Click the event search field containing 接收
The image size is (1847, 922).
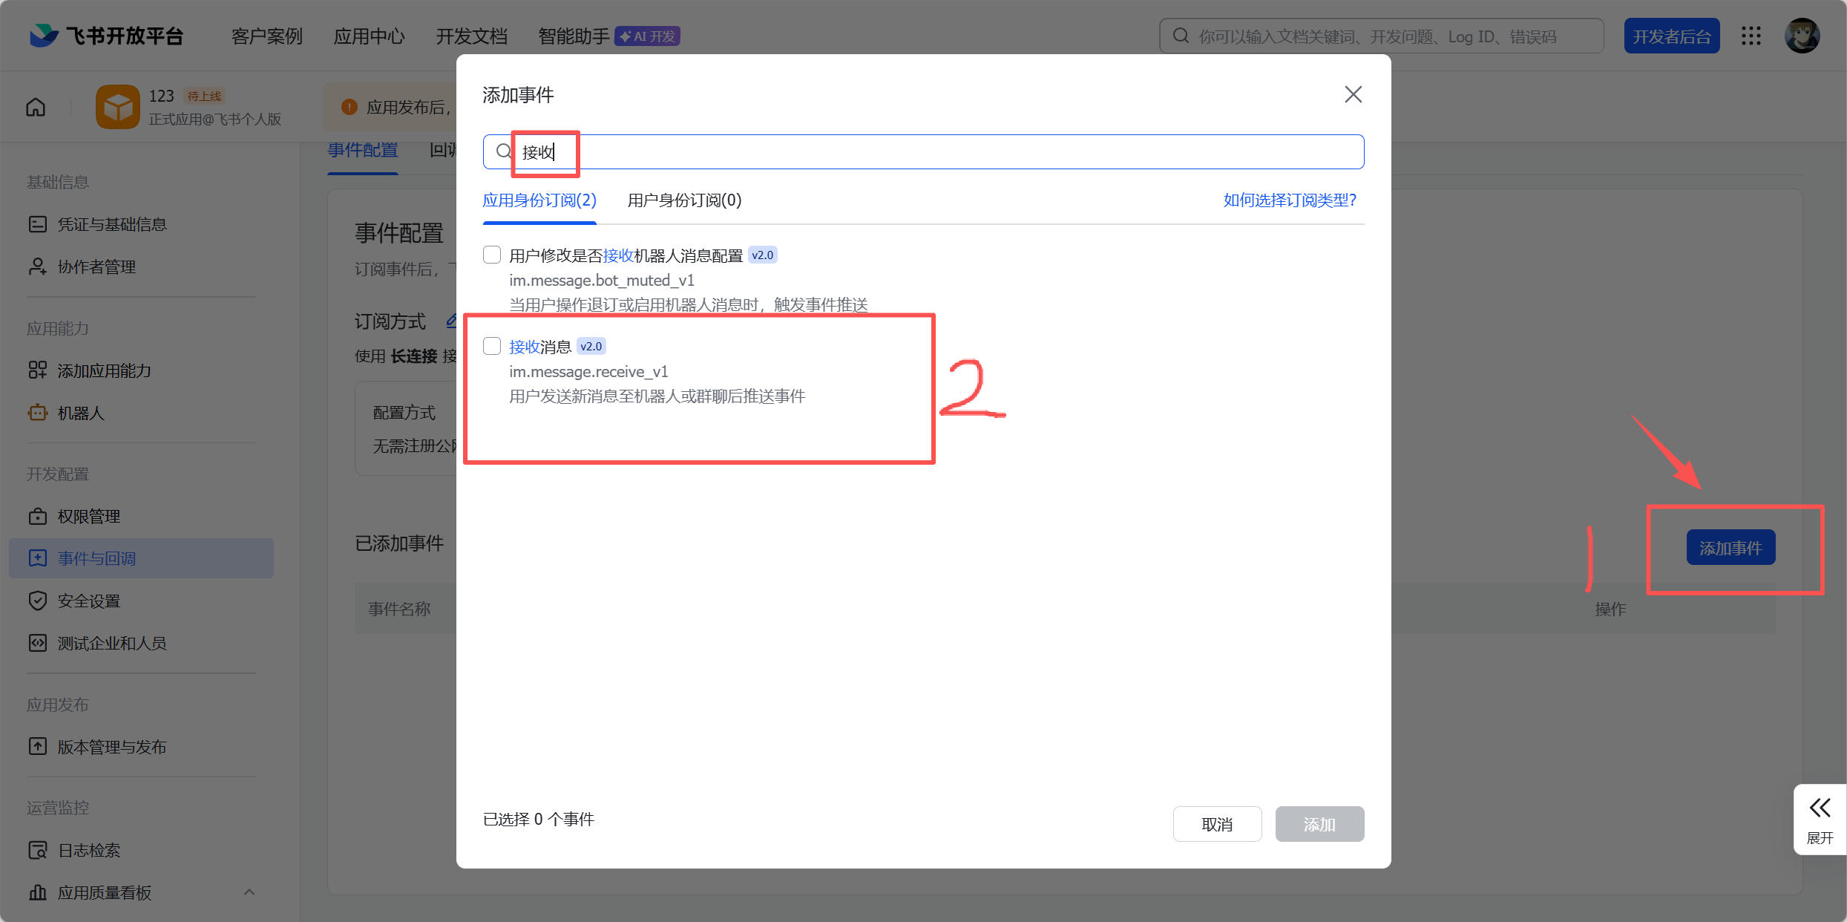tap(922, 151)
